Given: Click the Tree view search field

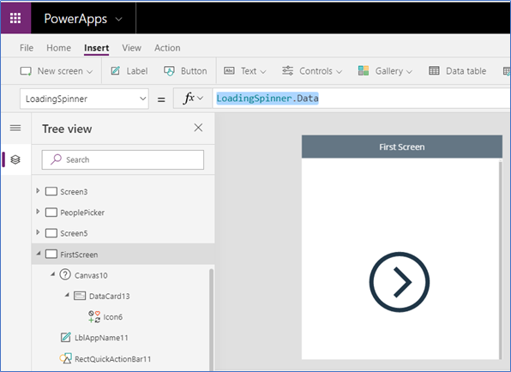Looking at the screenshot, I should click(123, 159).
